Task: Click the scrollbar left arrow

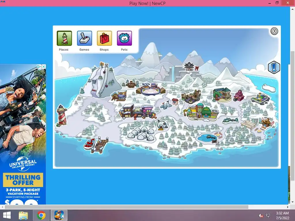Action: pyautogui.click(x=2, y=207)
